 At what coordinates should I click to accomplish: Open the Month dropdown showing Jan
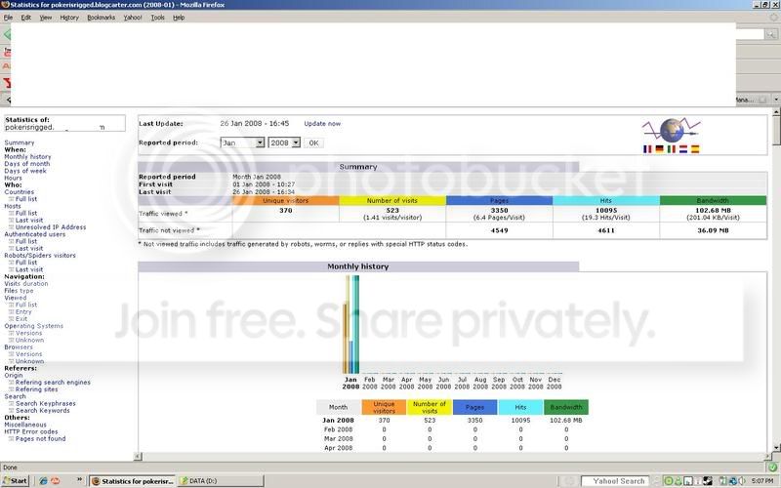[242, 142]
